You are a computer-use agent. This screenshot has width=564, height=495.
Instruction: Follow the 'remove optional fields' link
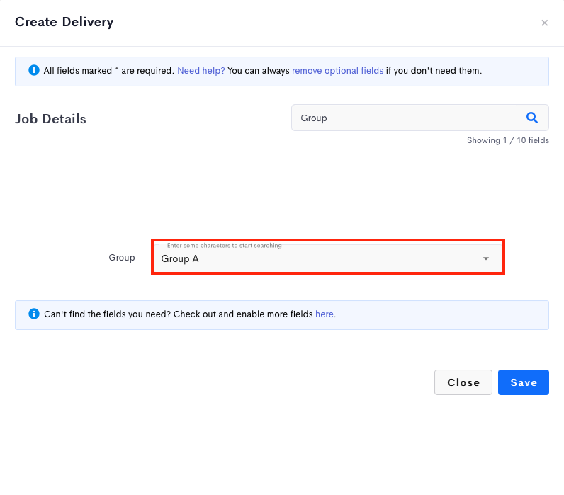click(x=337, y=70)
